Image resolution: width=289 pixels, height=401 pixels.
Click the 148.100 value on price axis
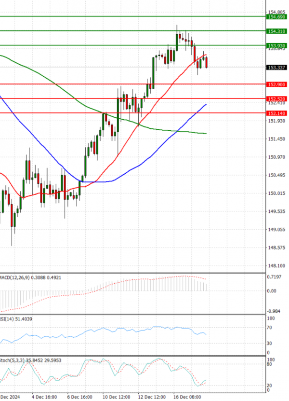tap(276, 266)
